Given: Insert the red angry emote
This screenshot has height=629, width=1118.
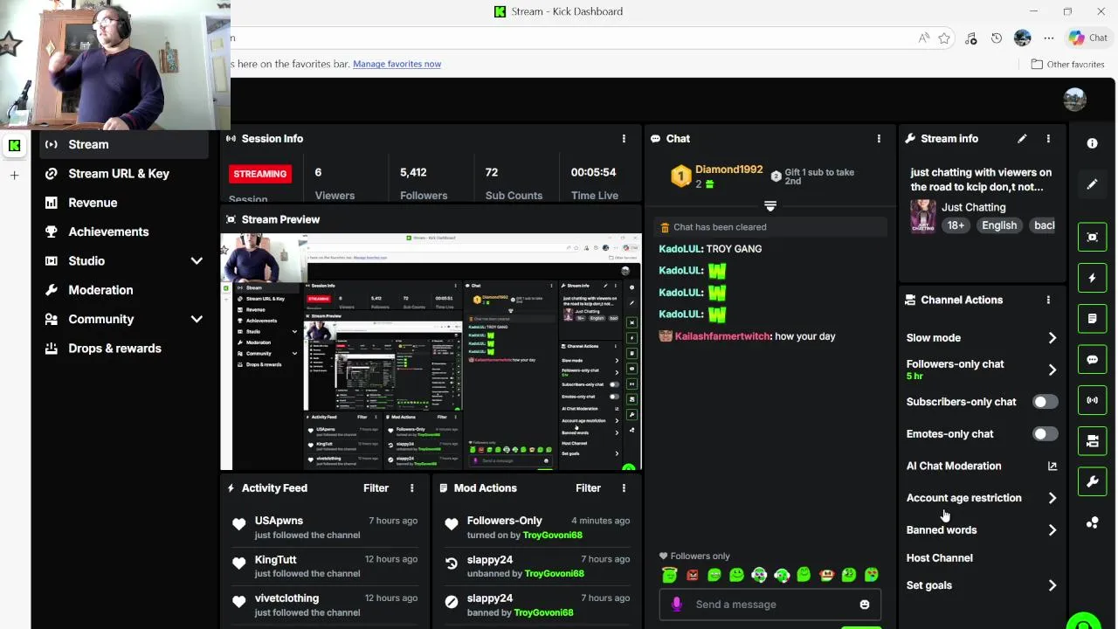Looking at the screenshot, I should tap(692, 575).
